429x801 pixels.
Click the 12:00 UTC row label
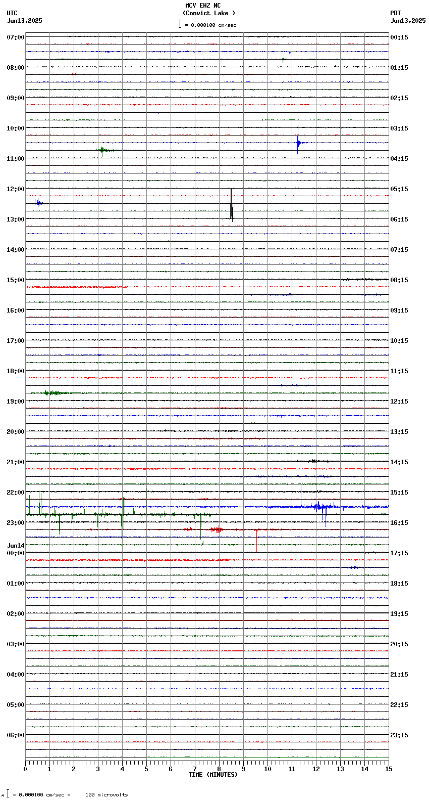click(x=16, y=189)
